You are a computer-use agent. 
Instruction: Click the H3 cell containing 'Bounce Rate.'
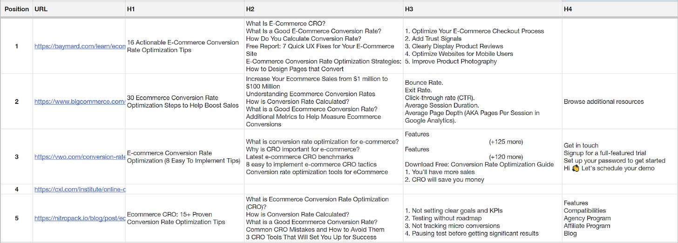pos(483,101)
